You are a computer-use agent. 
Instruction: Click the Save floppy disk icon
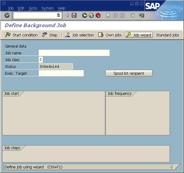coord(74,15)
